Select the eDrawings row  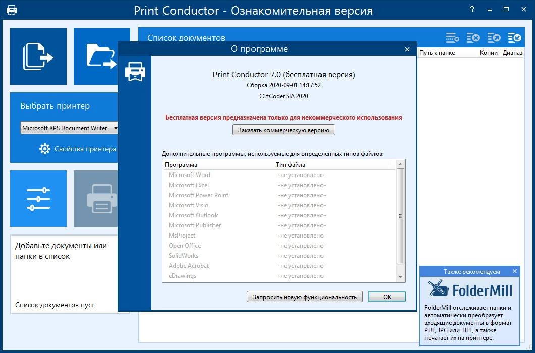(x=279, y=276)
